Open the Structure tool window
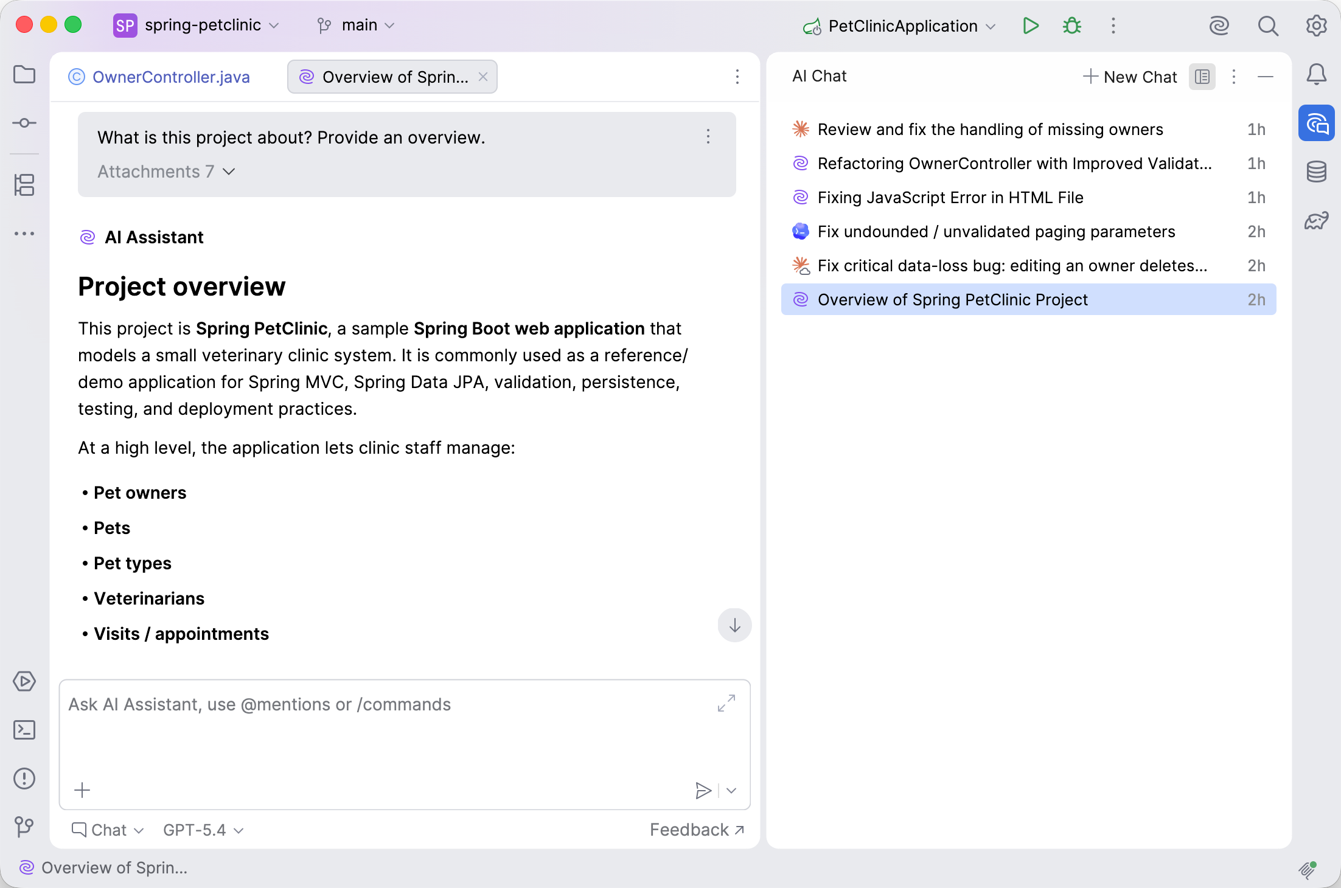1341x888 pixels. [24, 185]
